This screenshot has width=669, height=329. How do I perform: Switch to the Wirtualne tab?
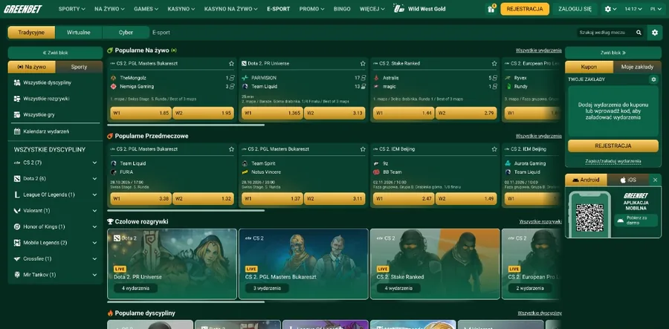point(79,33)
